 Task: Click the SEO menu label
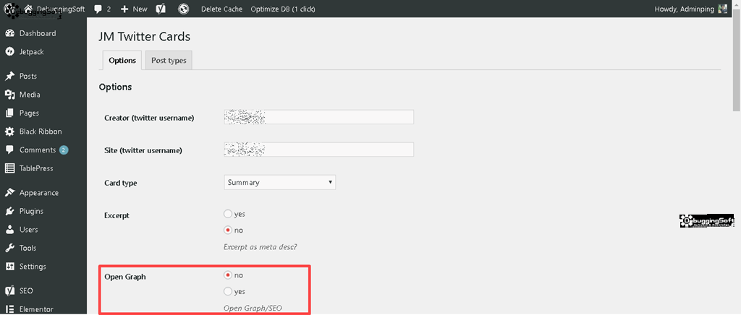coord(26,291)
